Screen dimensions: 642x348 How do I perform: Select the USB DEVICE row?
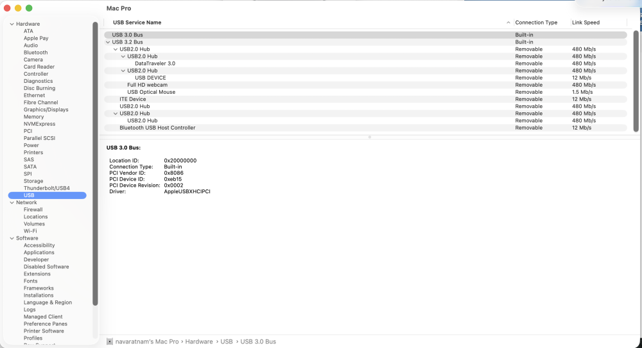click(x=365, y=78)
